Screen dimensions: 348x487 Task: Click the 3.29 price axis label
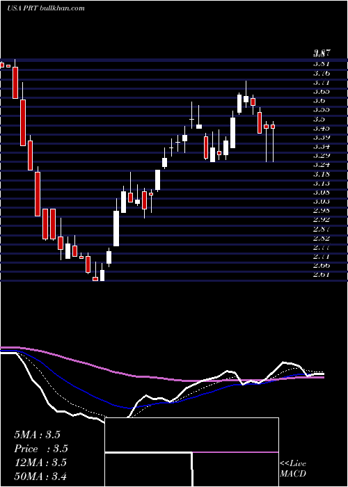[x=322, y=156]
